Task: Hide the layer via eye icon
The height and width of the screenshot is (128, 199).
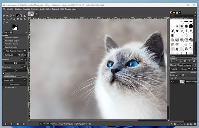Action: pos(172,82)
